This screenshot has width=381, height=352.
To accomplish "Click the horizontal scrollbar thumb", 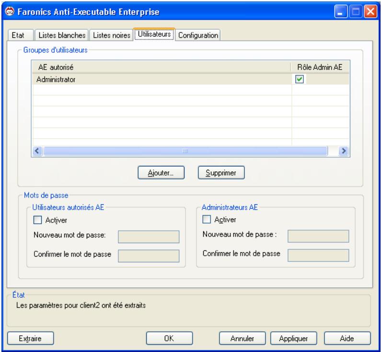I will (185, 151).
